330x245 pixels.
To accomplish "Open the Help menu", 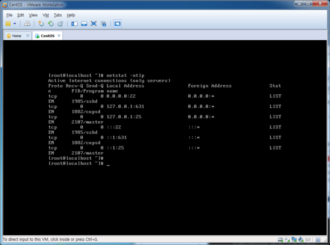I will pyautogui.click(x=71, y=15).
